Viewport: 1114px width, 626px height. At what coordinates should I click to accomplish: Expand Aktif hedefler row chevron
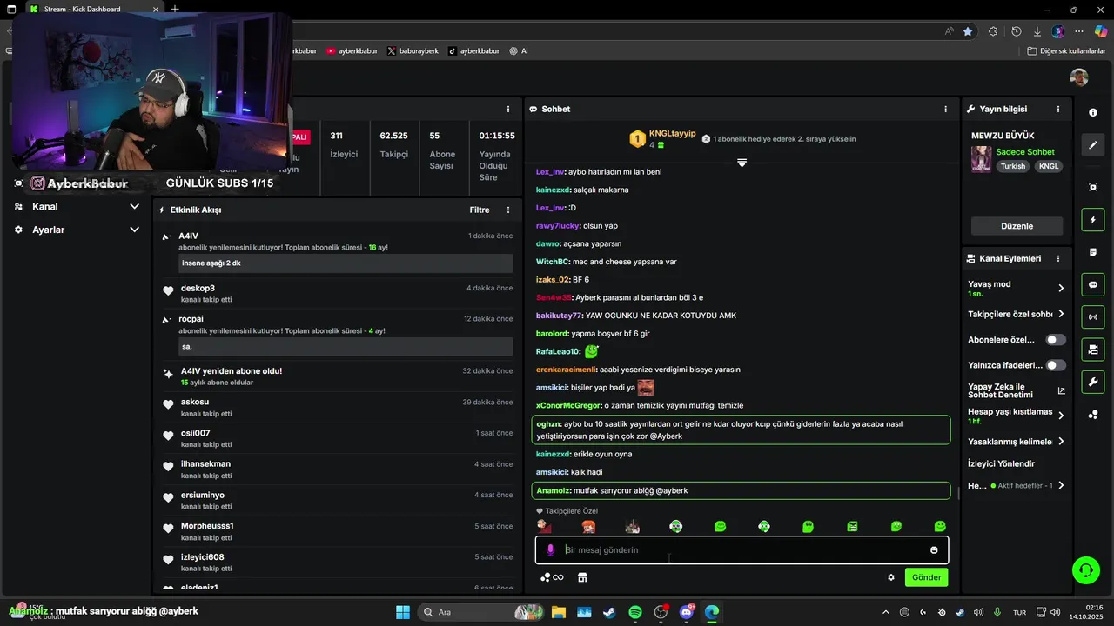(1061, 485)
